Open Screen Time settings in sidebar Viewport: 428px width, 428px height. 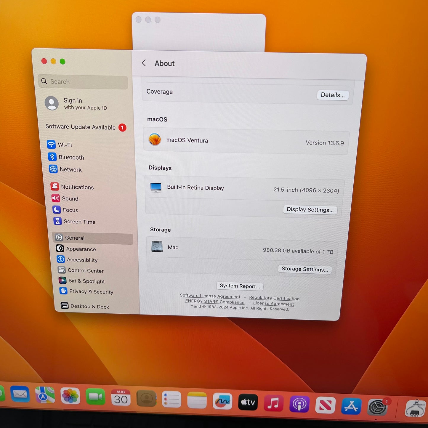[x=74, y=222]
